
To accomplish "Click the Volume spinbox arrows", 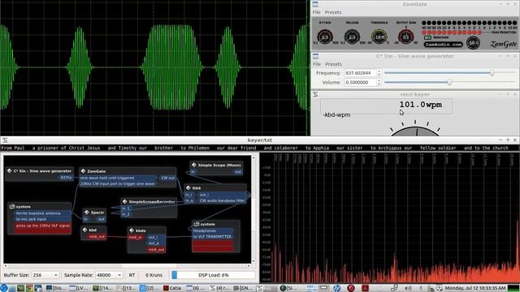I will point(379,82).
